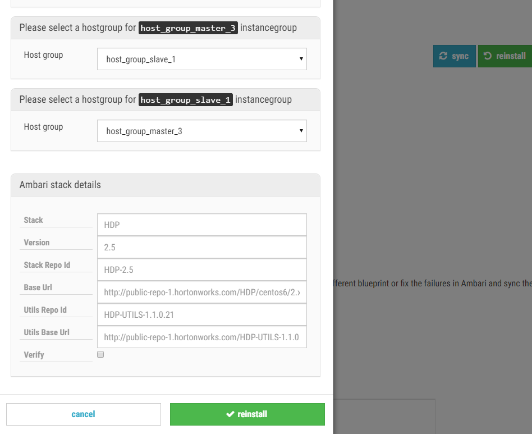This screenshot has height=434, width=532.
Task: Cancel the reinstall dialog
Action: point(83,414)
